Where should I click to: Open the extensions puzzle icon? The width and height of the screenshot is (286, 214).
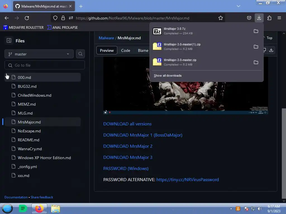point(269,18)
